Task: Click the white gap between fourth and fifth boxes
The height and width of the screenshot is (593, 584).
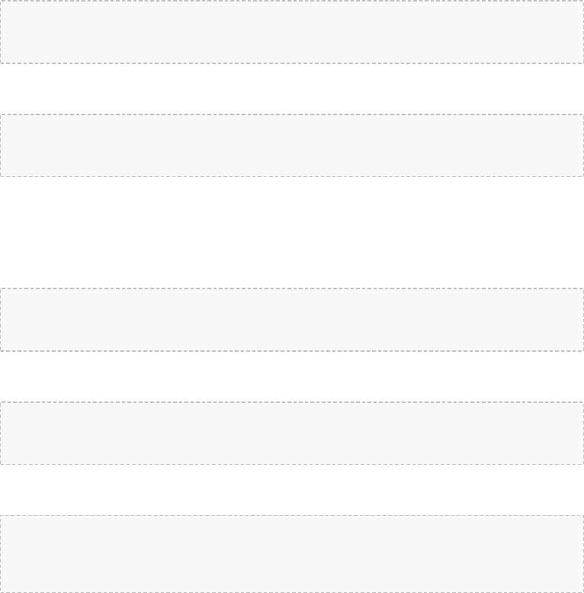Action: (292, 490)
